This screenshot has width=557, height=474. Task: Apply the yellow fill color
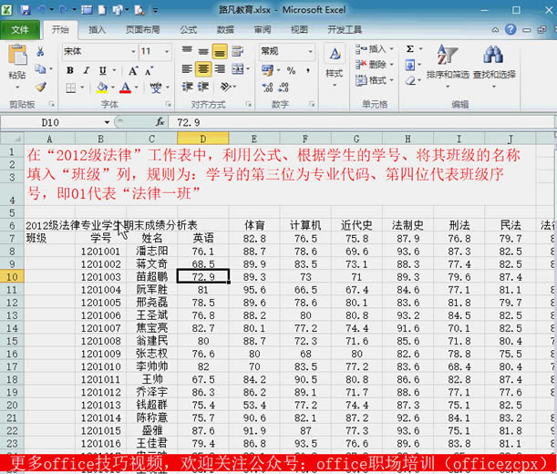(102, 88)
